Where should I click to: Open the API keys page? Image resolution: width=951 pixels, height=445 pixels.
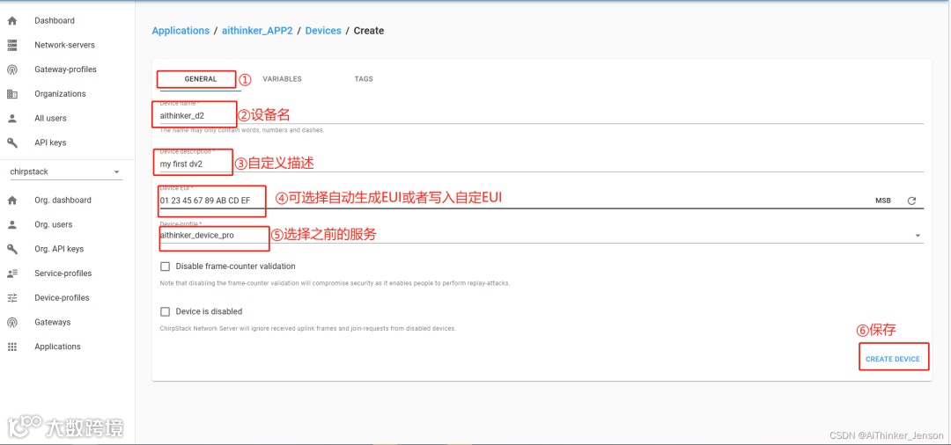click(x=50, y=142)
